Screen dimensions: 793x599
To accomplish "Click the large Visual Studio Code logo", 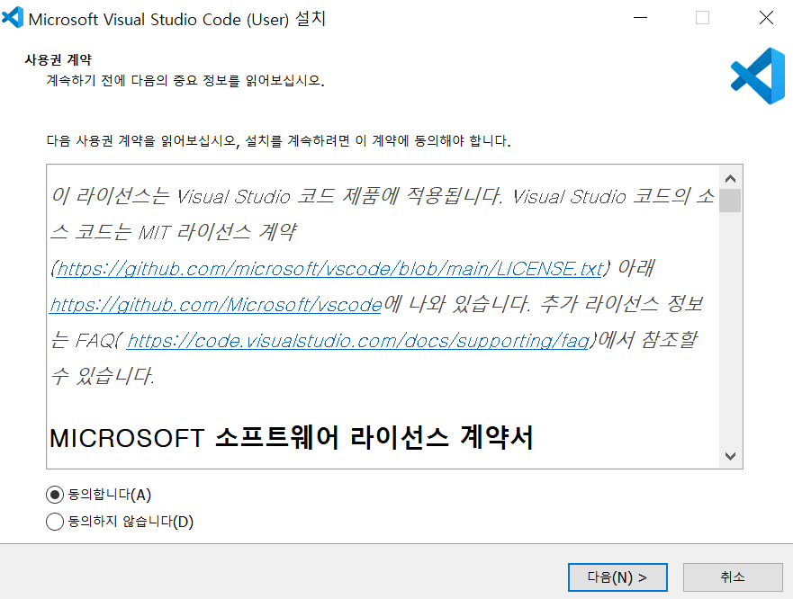I will click(x=758, y=76).
